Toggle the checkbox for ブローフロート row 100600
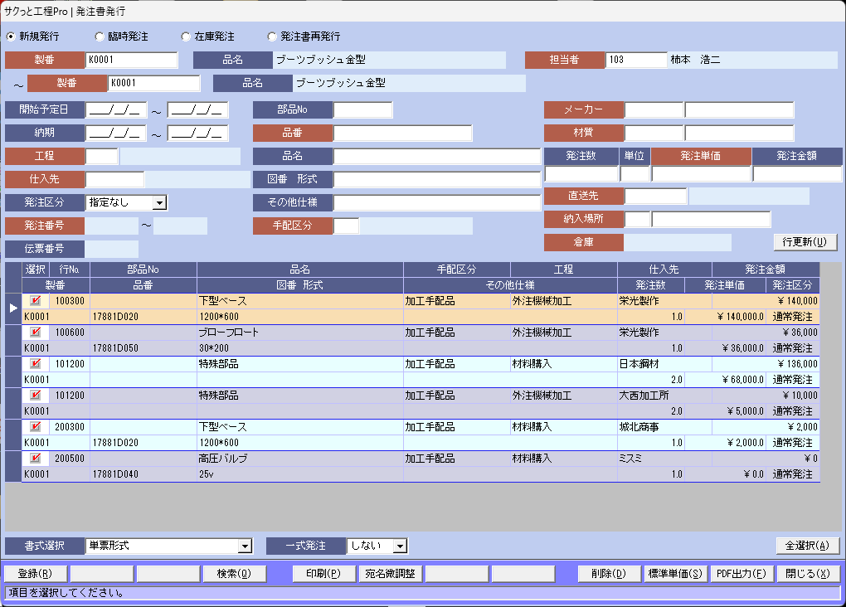This screenshot has height=607, width=846. pos(36,332)
